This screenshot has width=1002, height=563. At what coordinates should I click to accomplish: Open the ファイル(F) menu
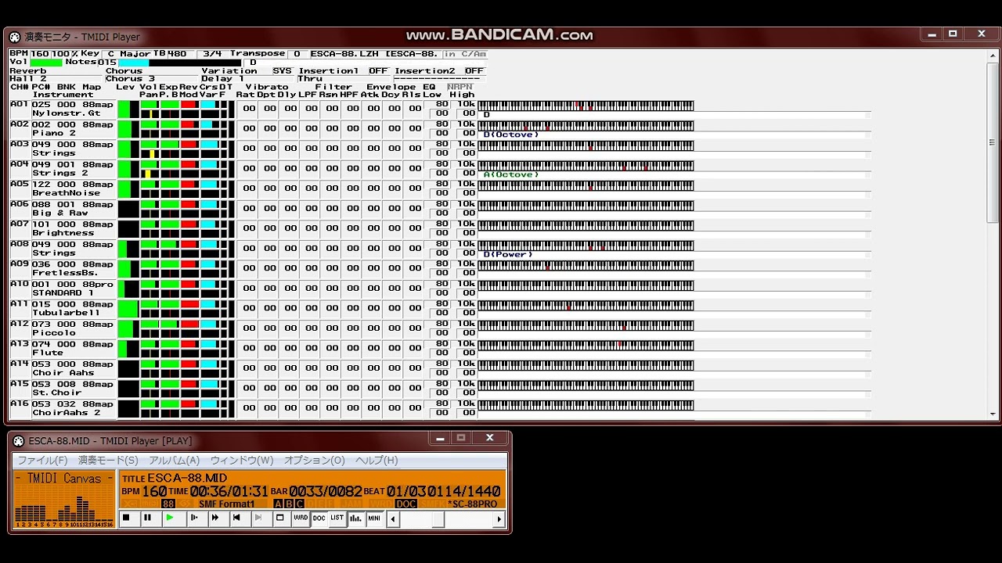tap(42, 461)
